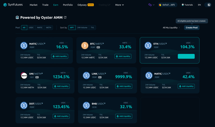The width and height of the screenshot is (215, 127).
Task: Click the teal highlighted button on ETH/USDC card
Action: tap(186, 56)
